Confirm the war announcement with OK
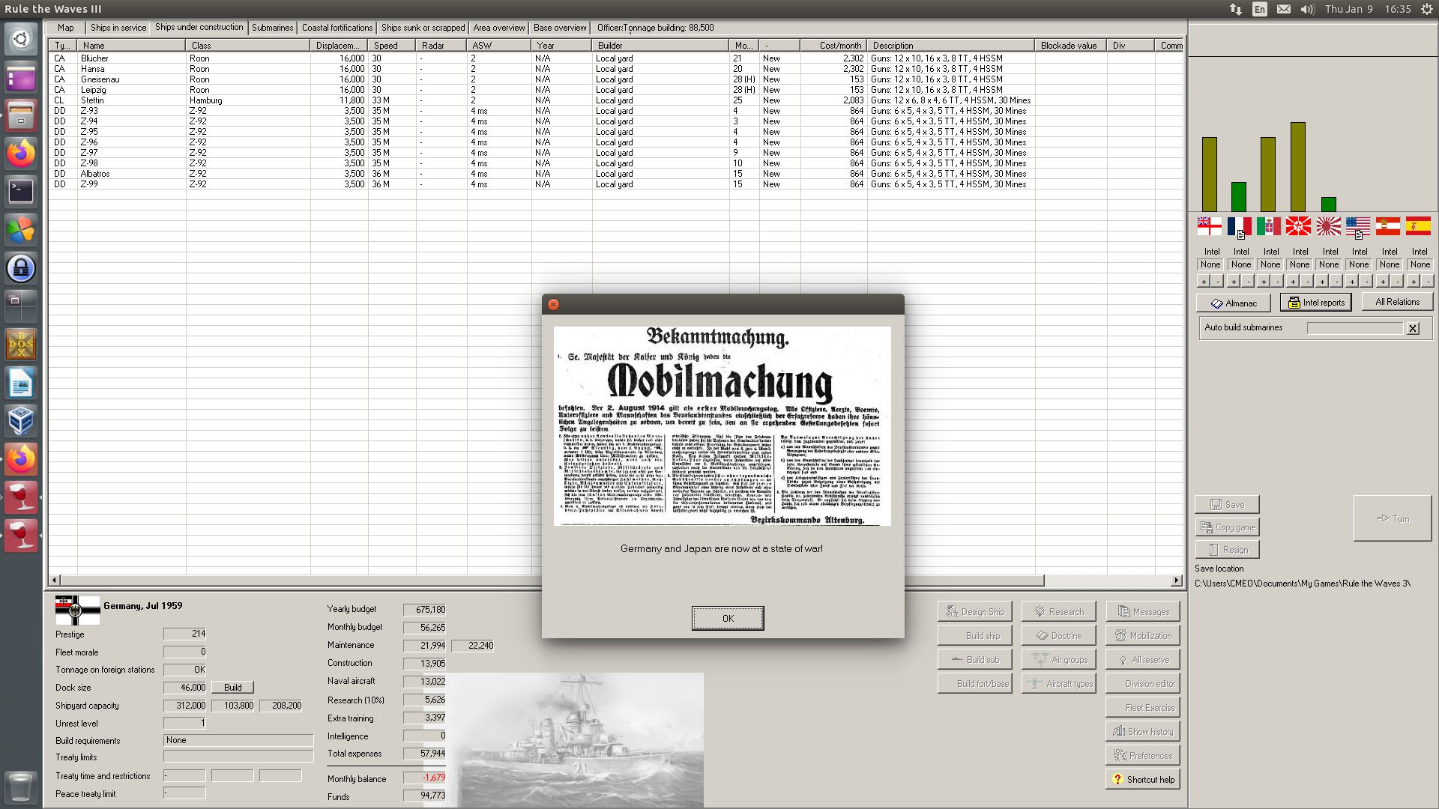Screen dimensions: 1439x809 click(x=728, y=618)
